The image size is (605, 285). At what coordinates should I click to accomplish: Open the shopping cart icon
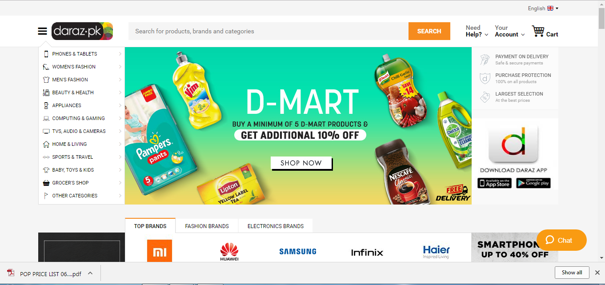tap(538, 31)
